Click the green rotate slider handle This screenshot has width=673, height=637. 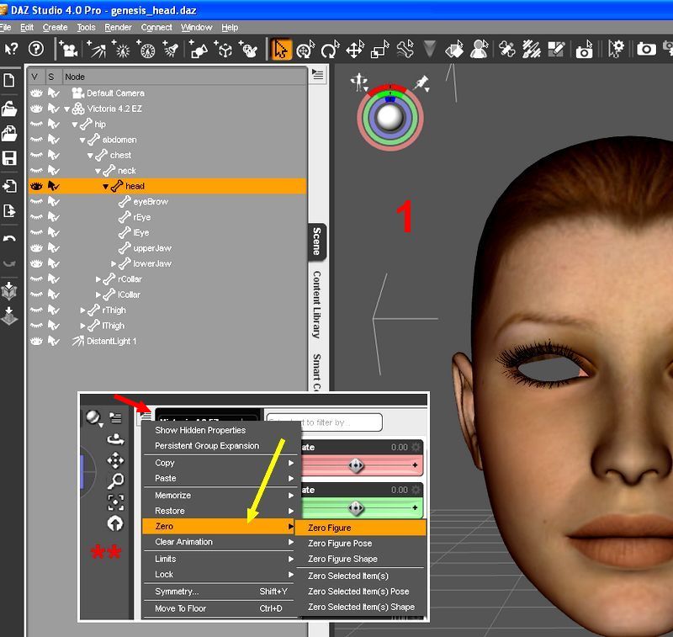(x=356, y=508)
